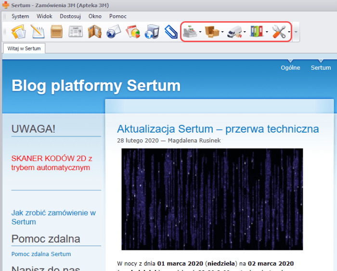
Task: Click the envelope with globe toolbar icon
Action: (x=113, y=32)
